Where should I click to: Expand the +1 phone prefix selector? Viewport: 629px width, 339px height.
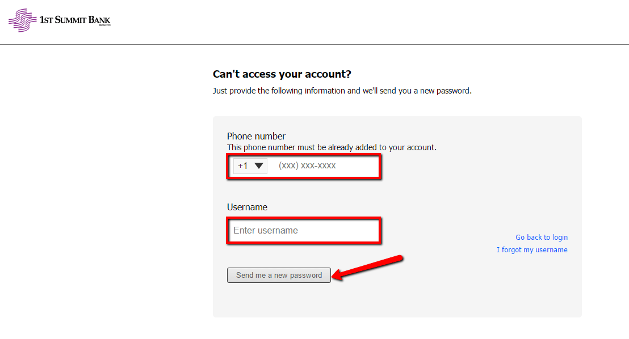250,166
